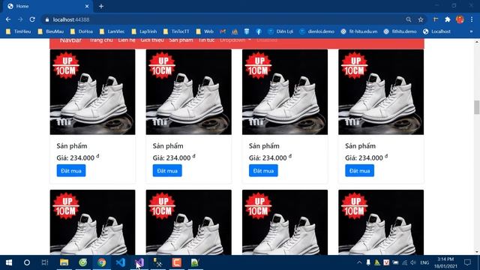Viewport: 480px width, 270px height.
Task: Open the BieuMau bookmark folder
Action: (x=51, y=31)
